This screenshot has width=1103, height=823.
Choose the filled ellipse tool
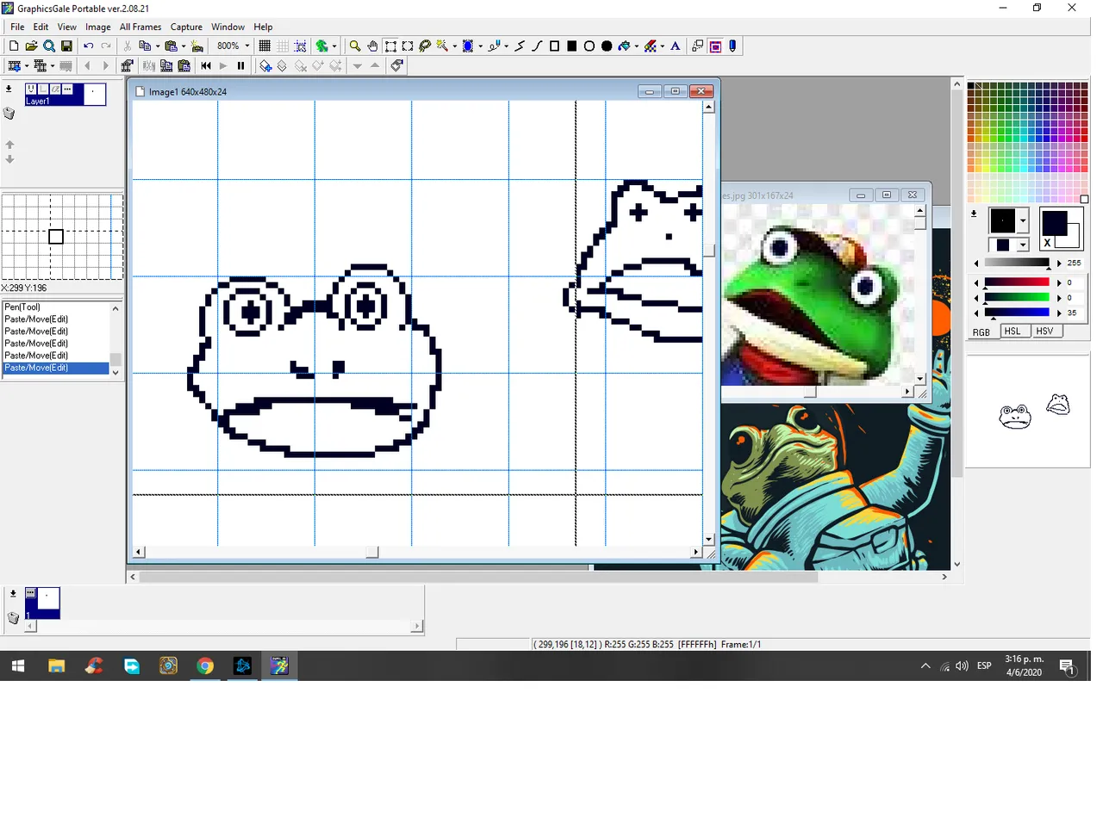coord(607,46)
